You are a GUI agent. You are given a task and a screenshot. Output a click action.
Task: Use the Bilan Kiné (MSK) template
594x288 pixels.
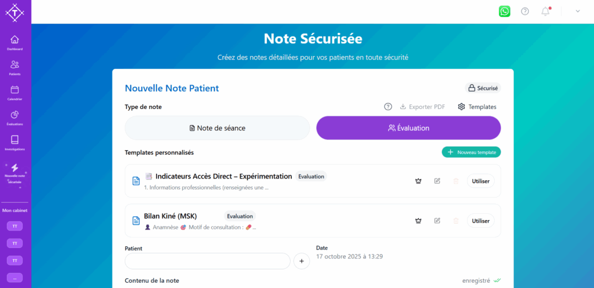481,221
